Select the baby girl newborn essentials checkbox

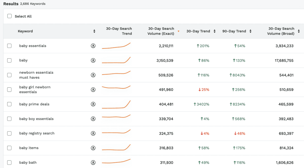pyautogui.click(x=9, y=90)
